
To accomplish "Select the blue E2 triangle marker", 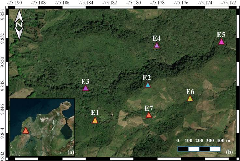I will [148, 85].
